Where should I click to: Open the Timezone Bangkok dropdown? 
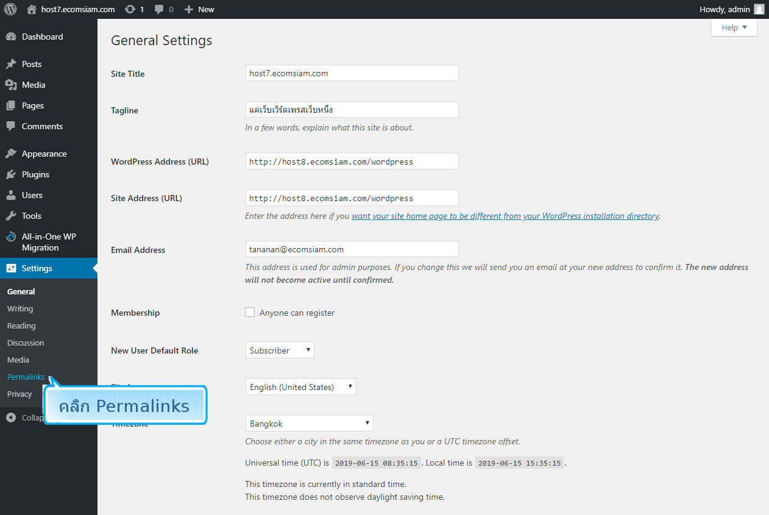tap(309, 423)
